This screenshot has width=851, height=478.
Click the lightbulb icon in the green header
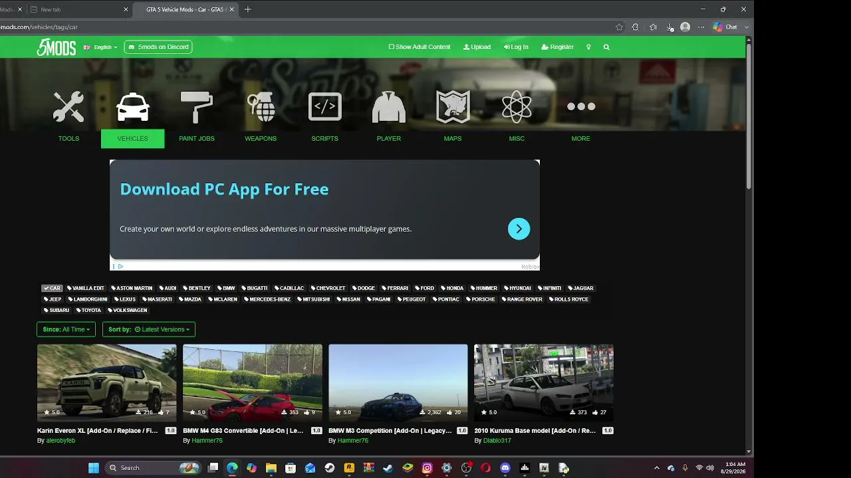point(588,47)
